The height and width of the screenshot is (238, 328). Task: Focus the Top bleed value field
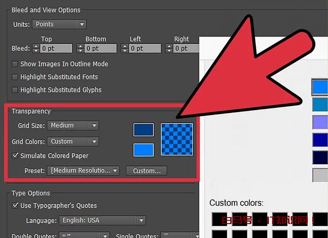click(56, 48)
